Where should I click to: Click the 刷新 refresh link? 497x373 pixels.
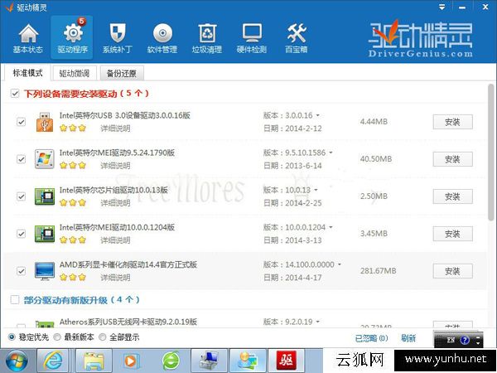click(x=408, y=338)
